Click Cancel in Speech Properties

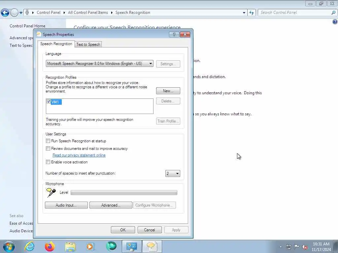[x=150, y=230]
